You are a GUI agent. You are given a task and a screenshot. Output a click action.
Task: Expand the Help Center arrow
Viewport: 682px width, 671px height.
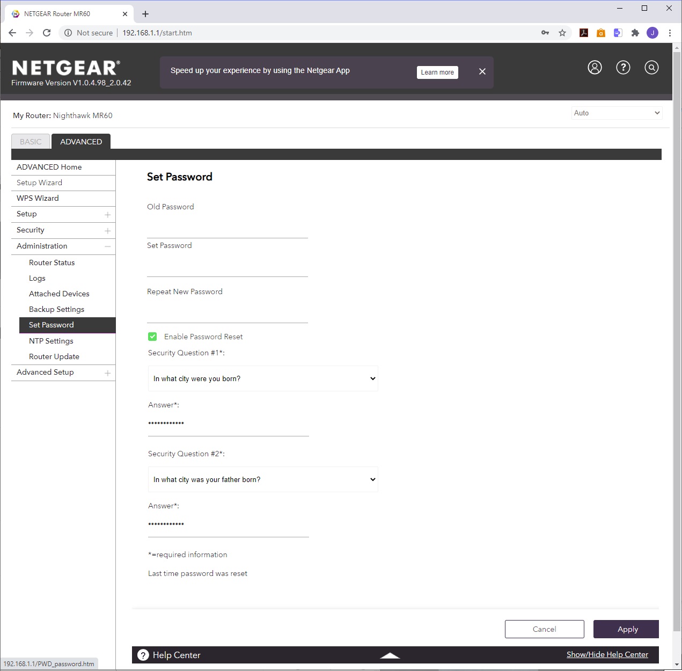[x=390, y=655]
